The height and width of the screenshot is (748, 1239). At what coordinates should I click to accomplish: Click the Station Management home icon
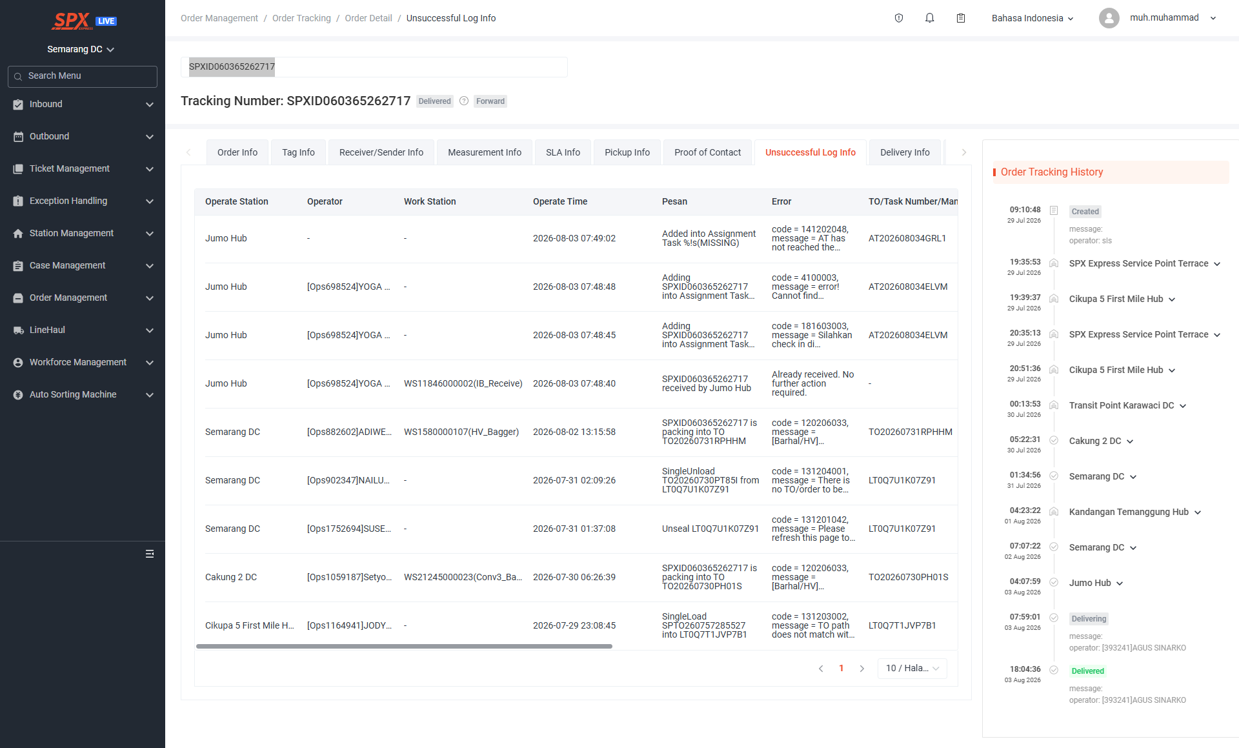[x=18, y=234]
